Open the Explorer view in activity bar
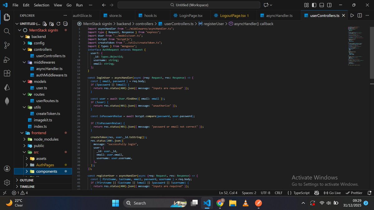Screen dimensions: 374x210 coord(7,17)
